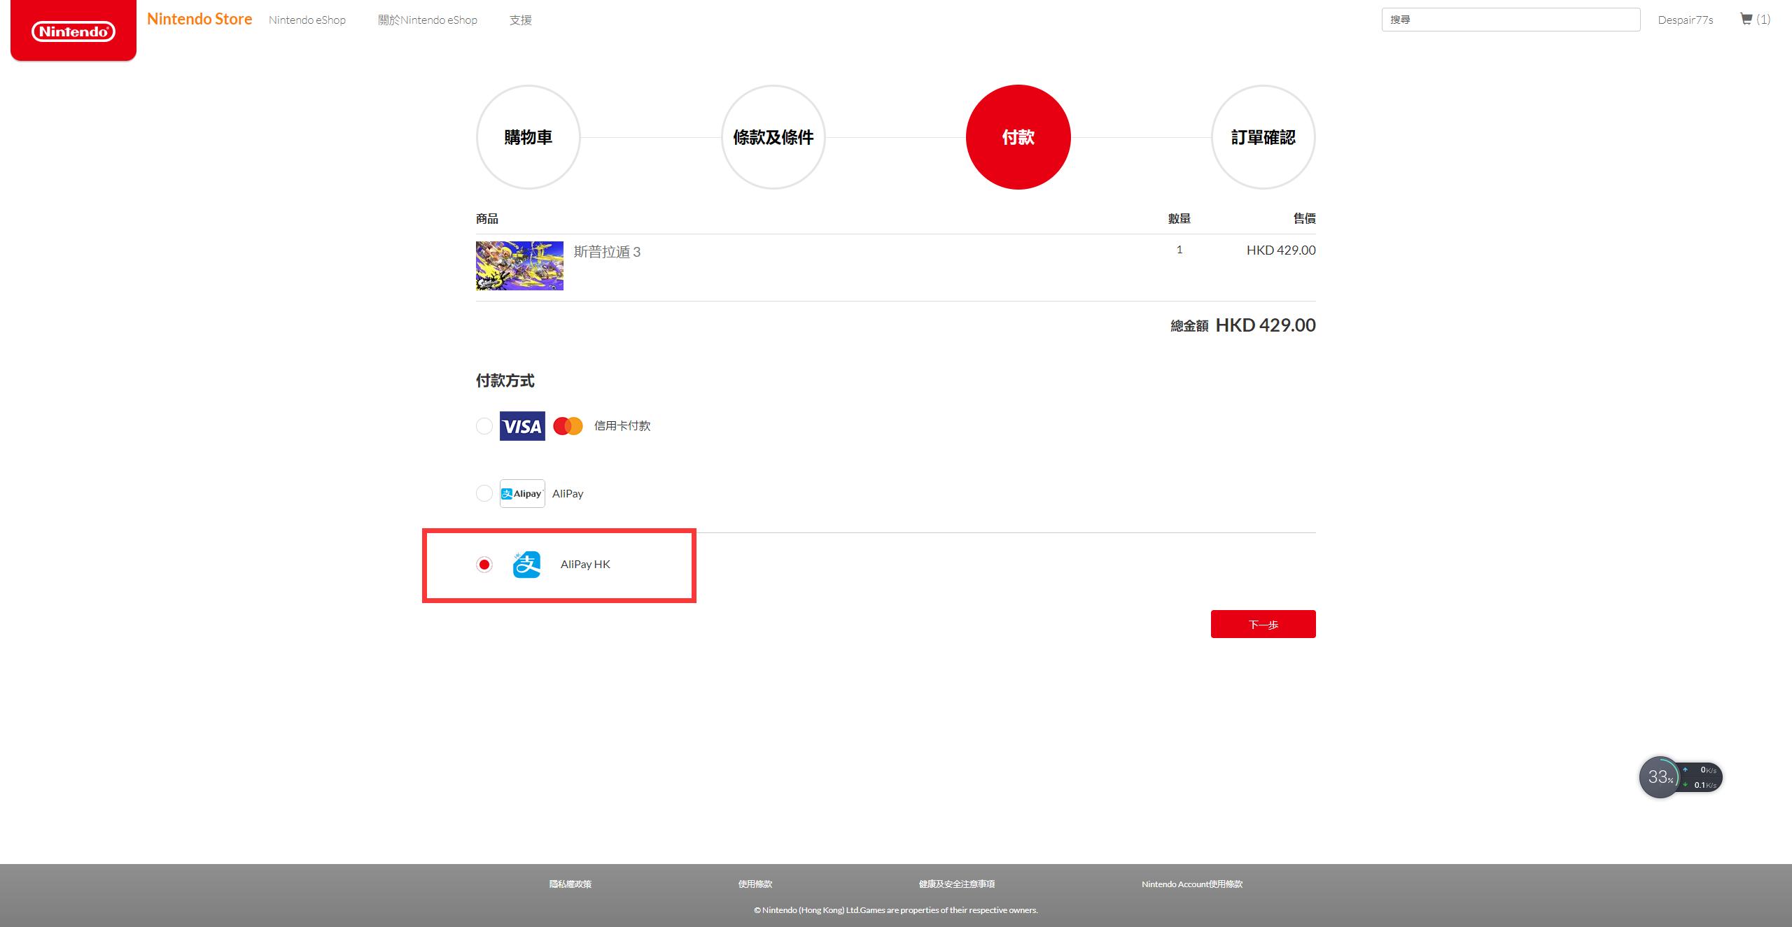Select the AliPay HK radio button
The image size is (1792, 927).
click(484, 564)
